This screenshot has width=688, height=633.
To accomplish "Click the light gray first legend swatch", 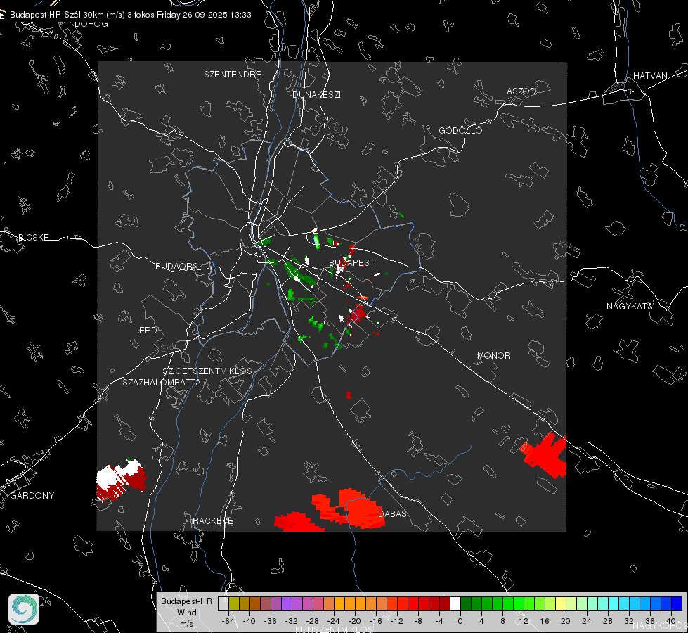I will pyautogui.click(x=223, y=604).
